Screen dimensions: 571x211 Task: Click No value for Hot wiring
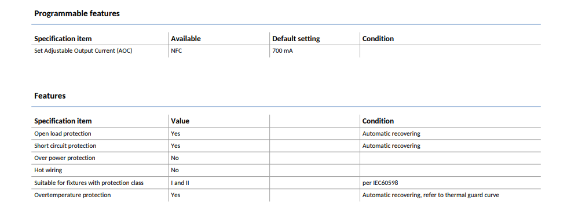click(175, 170)
